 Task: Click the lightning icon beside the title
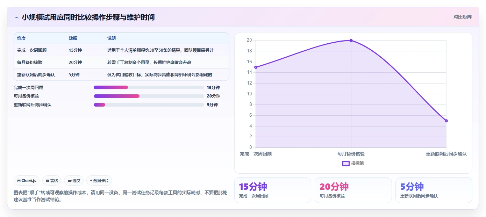[16, 17]
